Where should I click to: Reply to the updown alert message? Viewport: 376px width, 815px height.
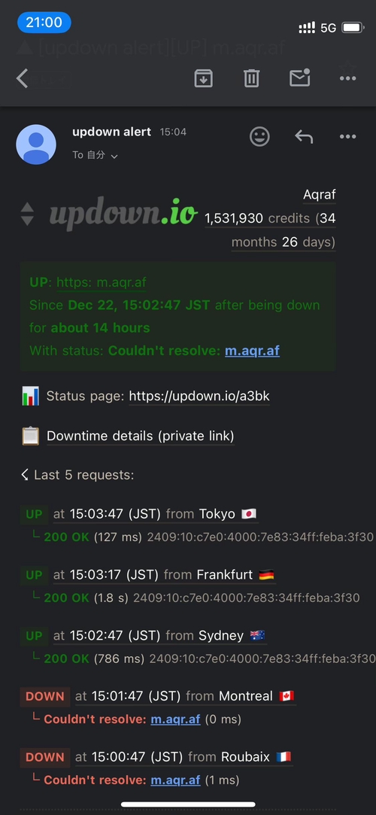(x=304, y=137)
